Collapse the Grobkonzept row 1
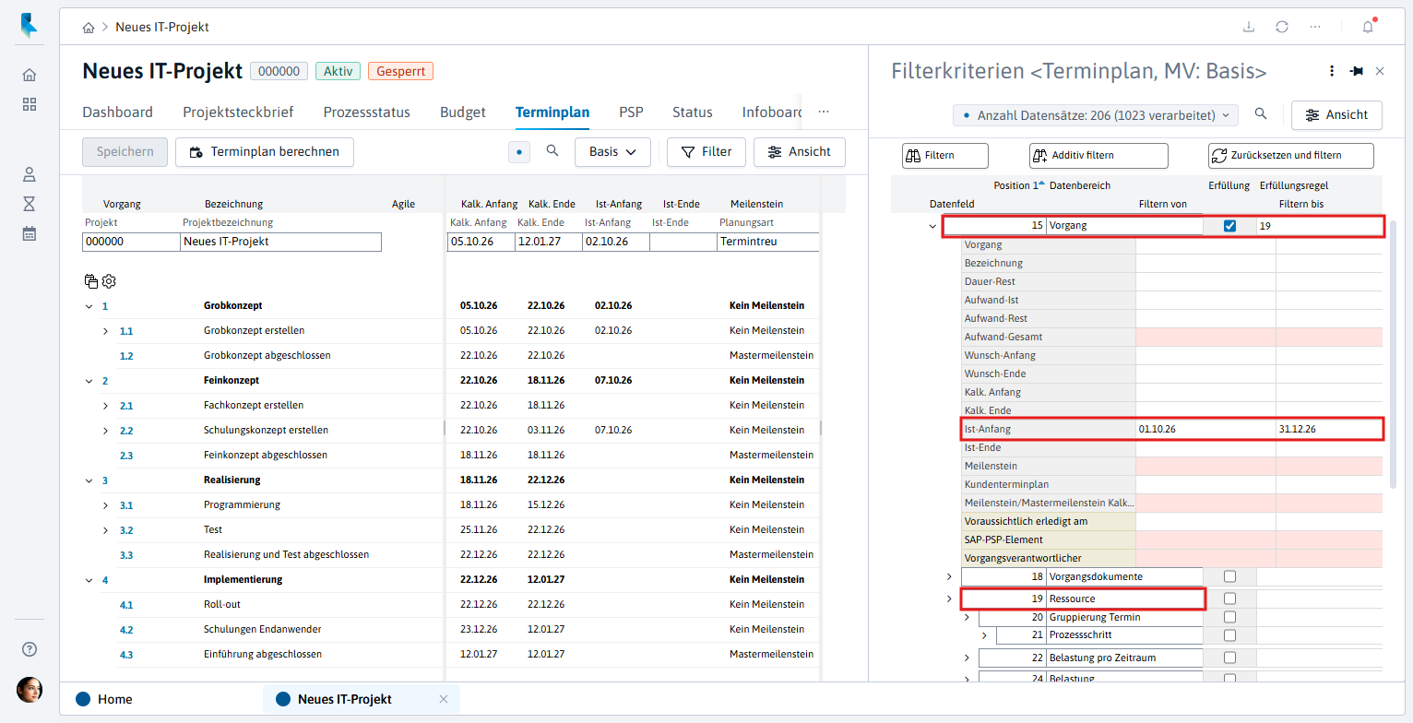Viewport: 1413px width, 723px height. (x=89, y=306)
